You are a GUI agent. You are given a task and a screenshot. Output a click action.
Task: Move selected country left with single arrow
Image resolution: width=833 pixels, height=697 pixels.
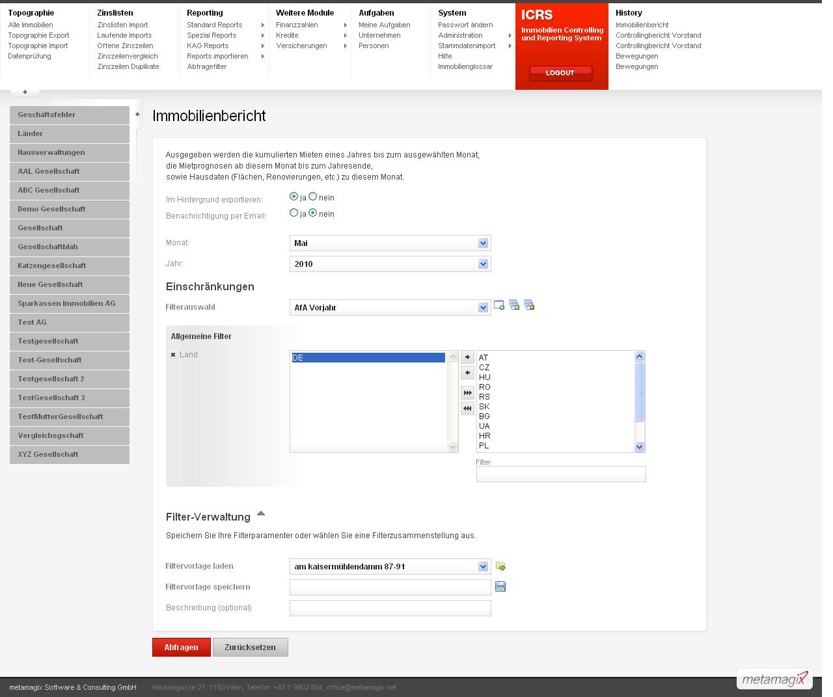coord(467,373)
